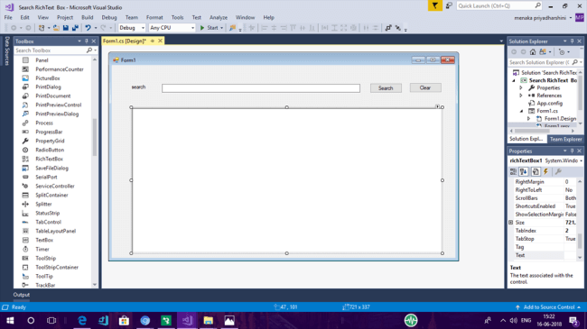Click the search textbox on Form1
The image size is (587, 329).
[x=261, y=88]
